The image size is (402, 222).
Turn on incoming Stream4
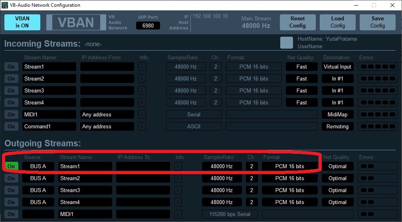click(11, 102)
